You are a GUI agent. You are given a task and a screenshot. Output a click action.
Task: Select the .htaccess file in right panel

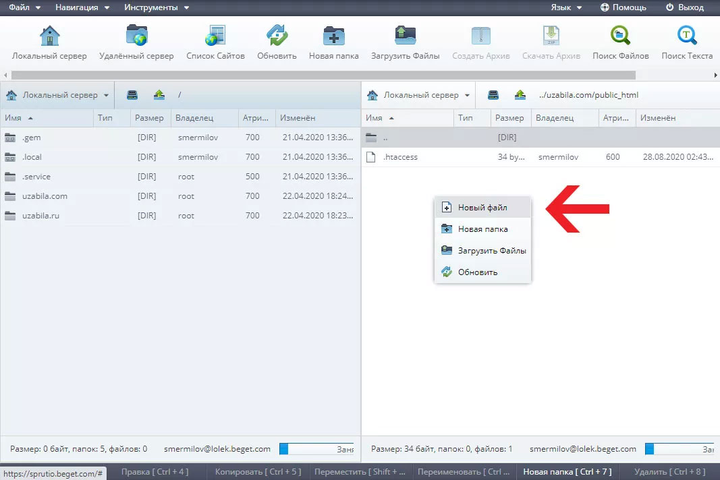[x=400, y=157]
